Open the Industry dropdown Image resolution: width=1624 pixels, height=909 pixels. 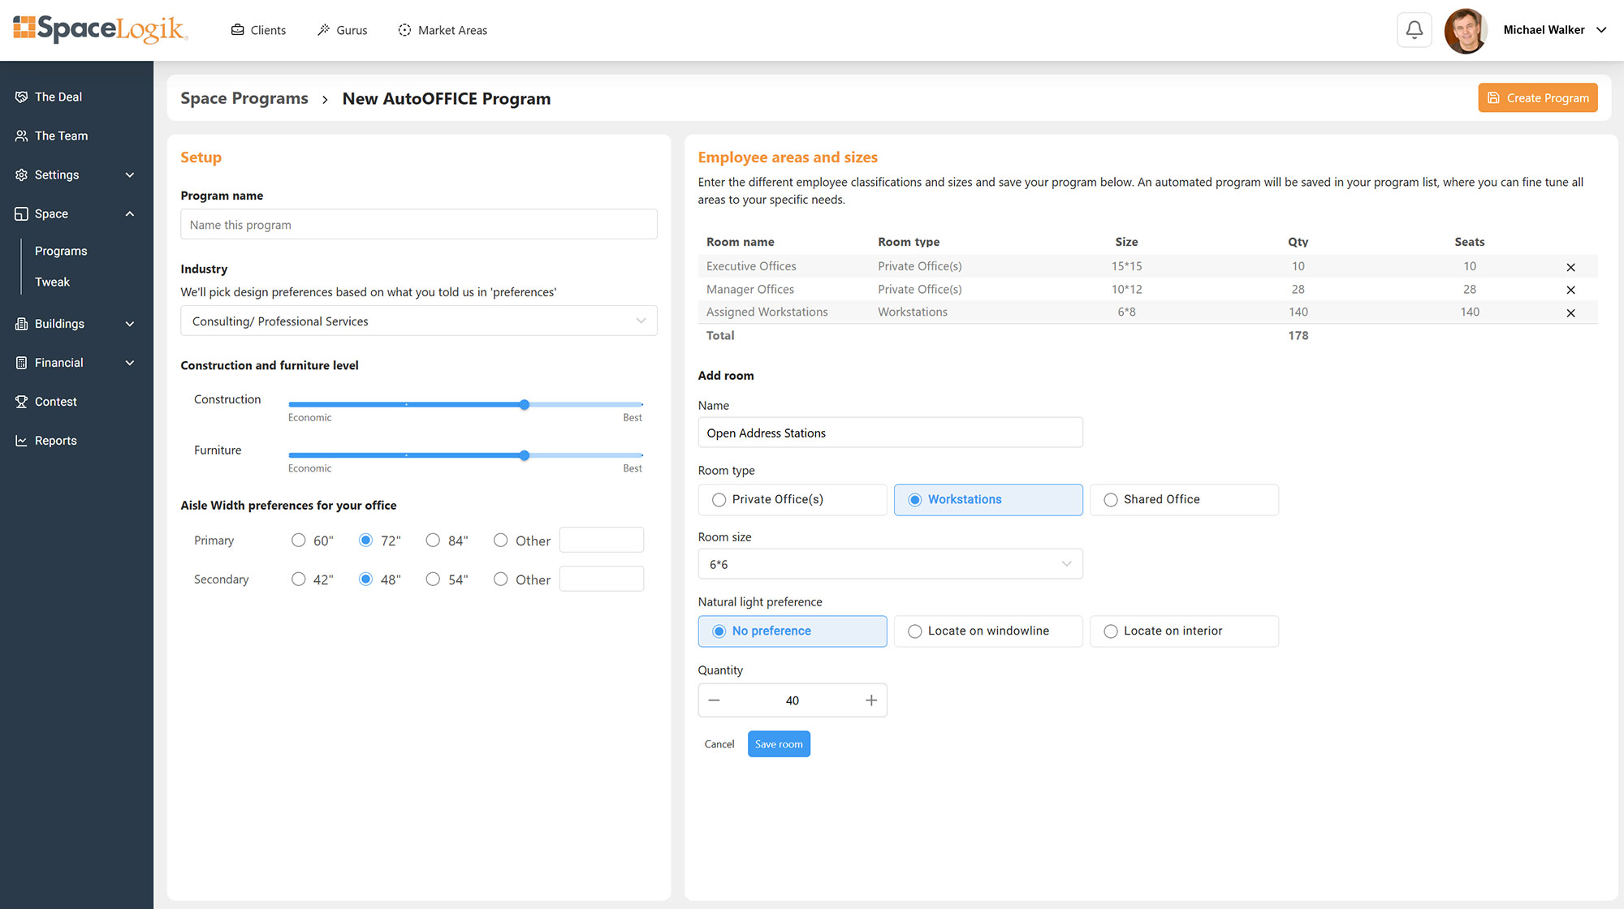click(418, 321)
